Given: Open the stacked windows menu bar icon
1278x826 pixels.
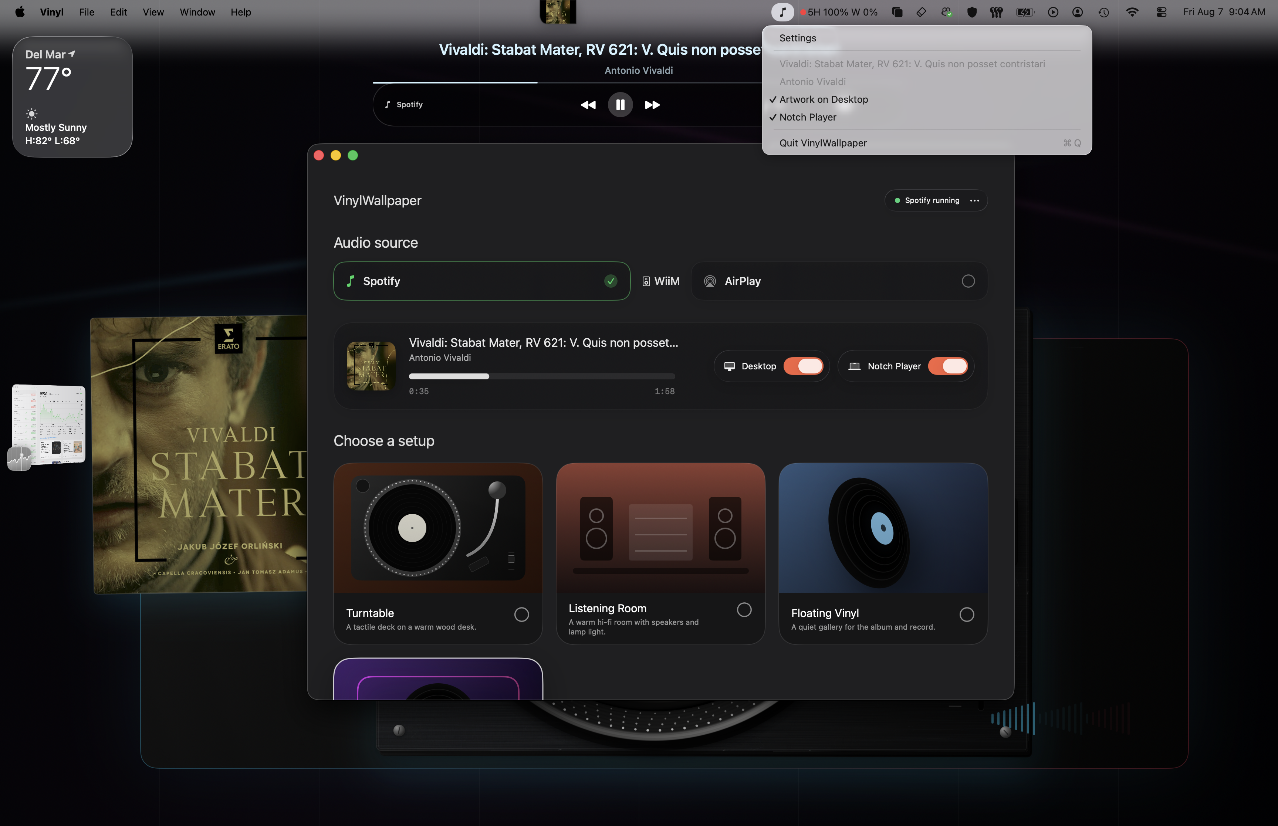Looking at the screenshot, I should tap(897, 12).
